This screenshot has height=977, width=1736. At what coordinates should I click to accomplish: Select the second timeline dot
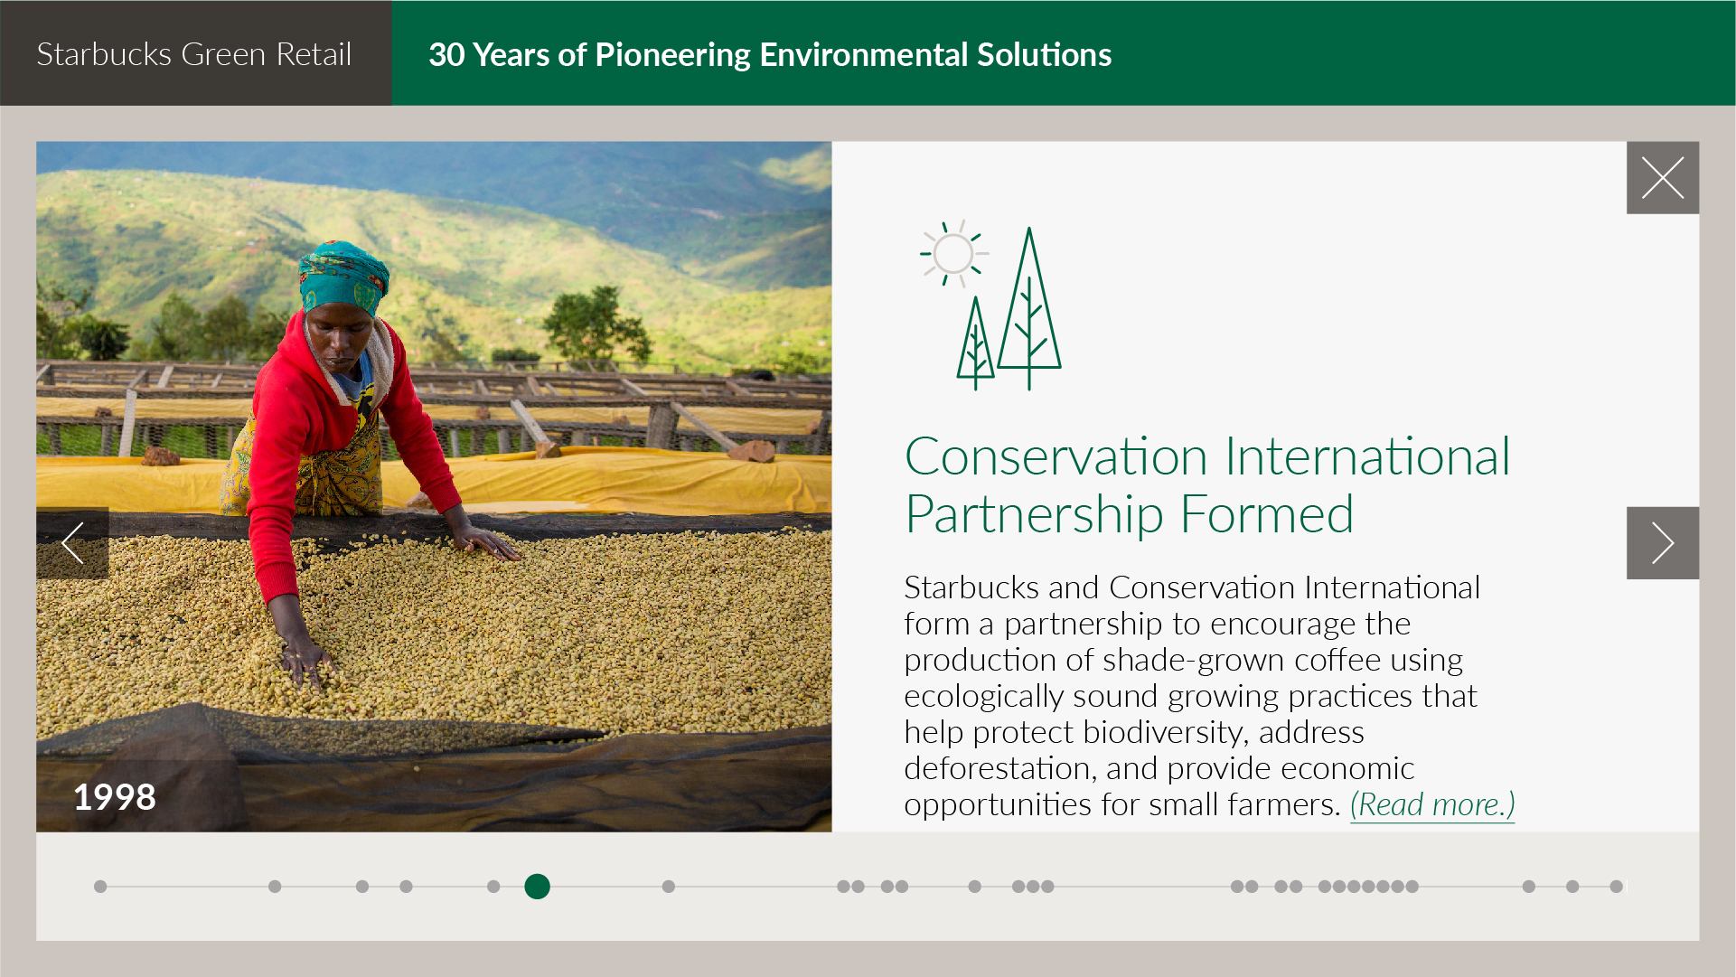[275, 887]
